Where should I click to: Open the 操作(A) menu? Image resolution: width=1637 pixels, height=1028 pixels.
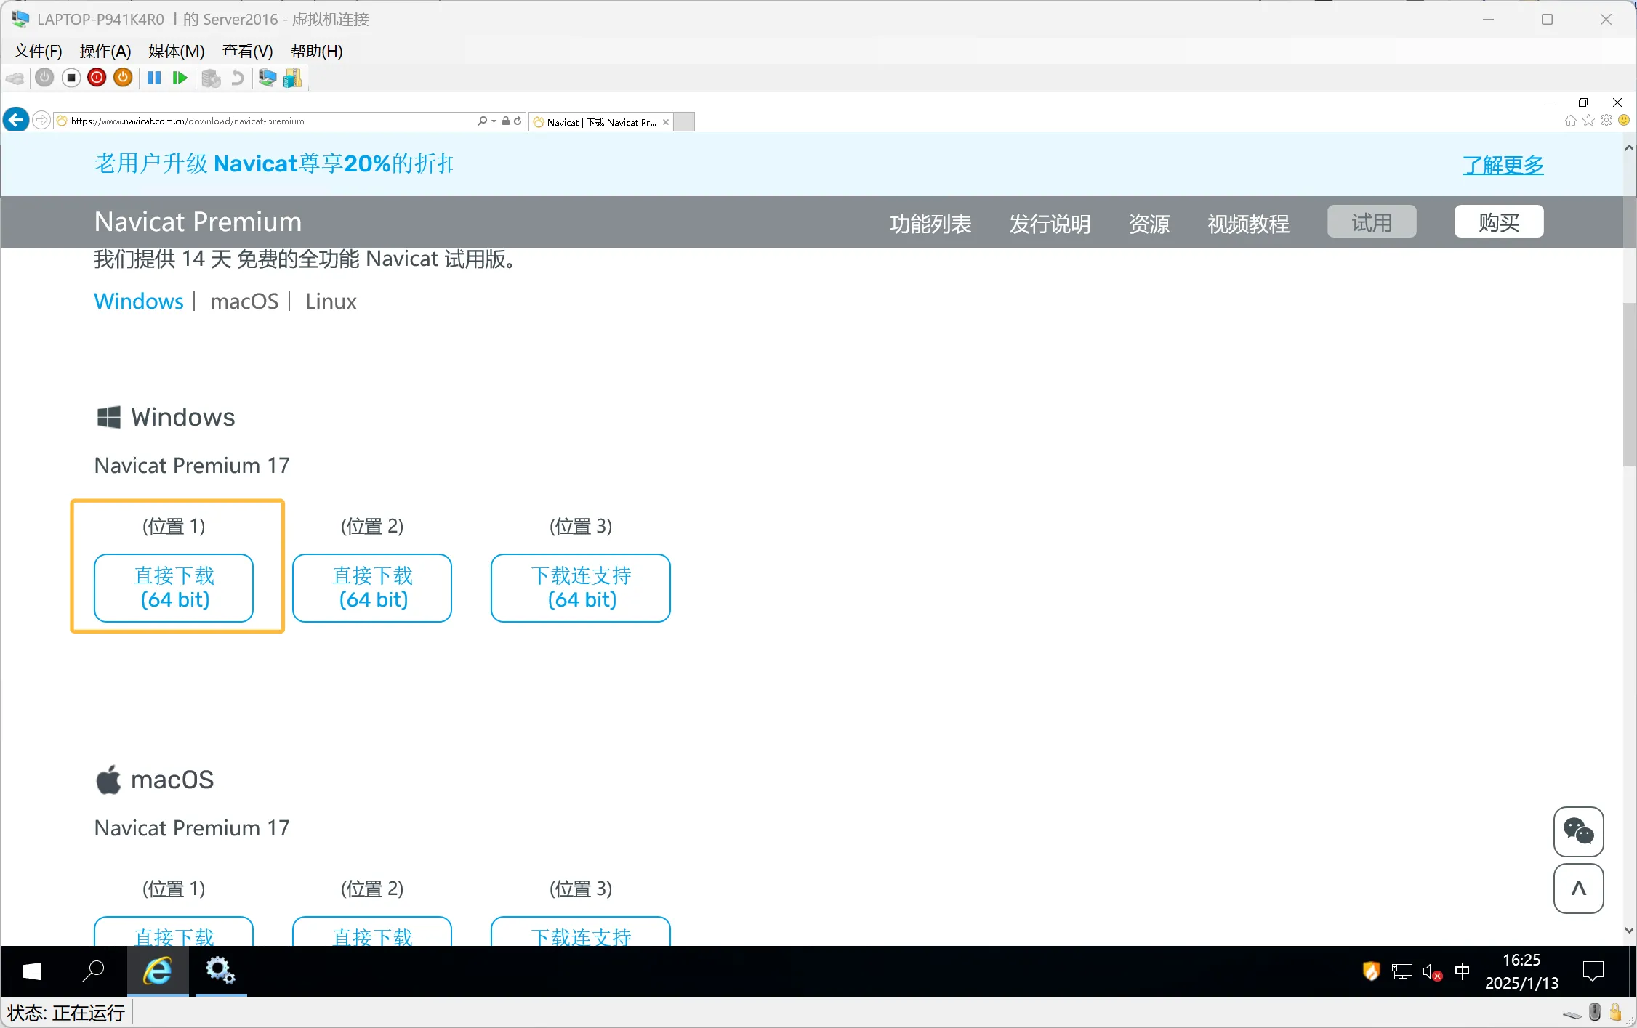[105, 51]
